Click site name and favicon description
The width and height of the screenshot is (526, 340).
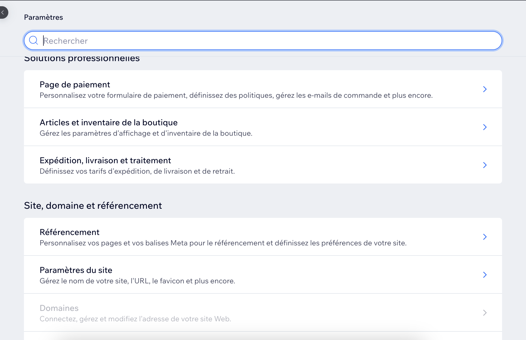[137, 281]
